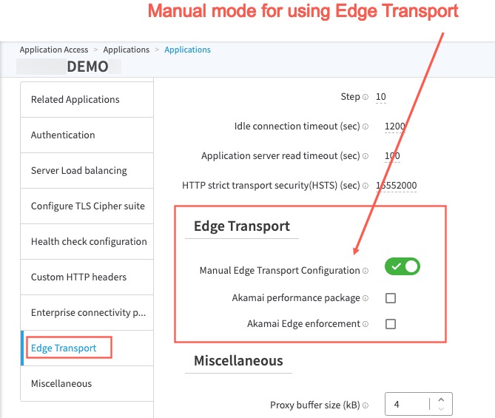This screenshot has width=495, height=418.
Task: Switch to Server Load balancing section
Action: (x=78, y=170)
